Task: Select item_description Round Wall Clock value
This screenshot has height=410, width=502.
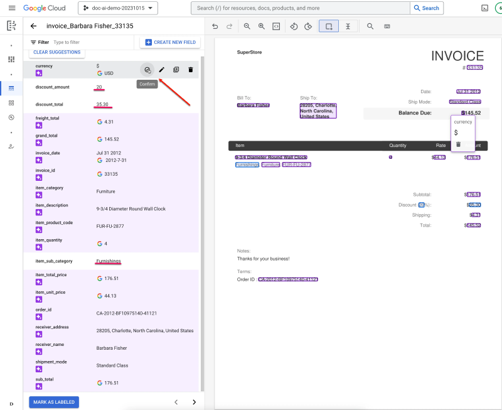Action: click(131, 209)
